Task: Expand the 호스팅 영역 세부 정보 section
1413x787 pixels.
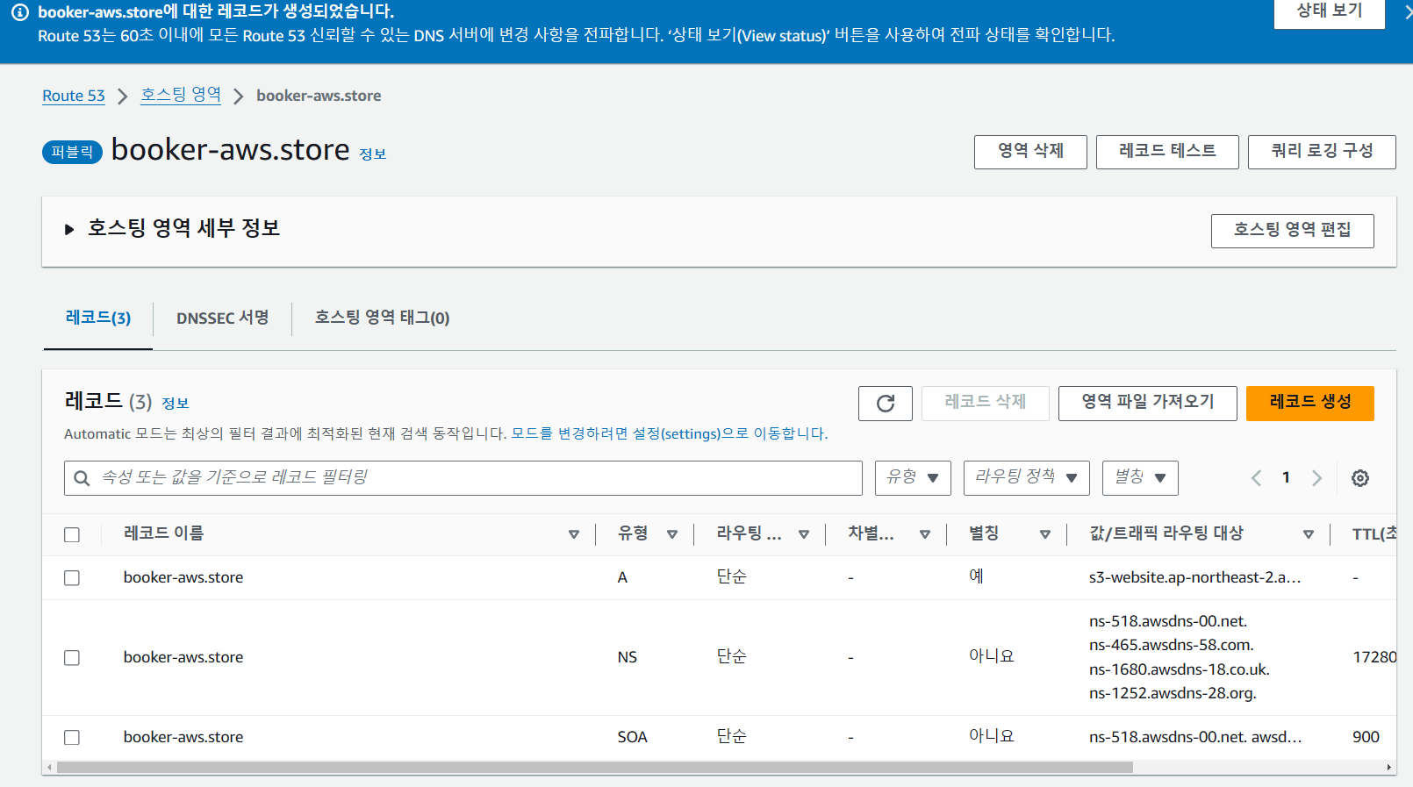Action: [69, 230]
